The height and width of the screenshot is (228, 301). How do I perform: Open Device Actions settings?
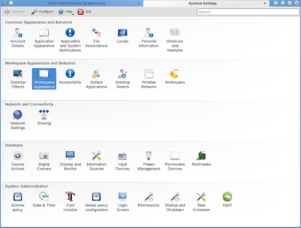18,161
